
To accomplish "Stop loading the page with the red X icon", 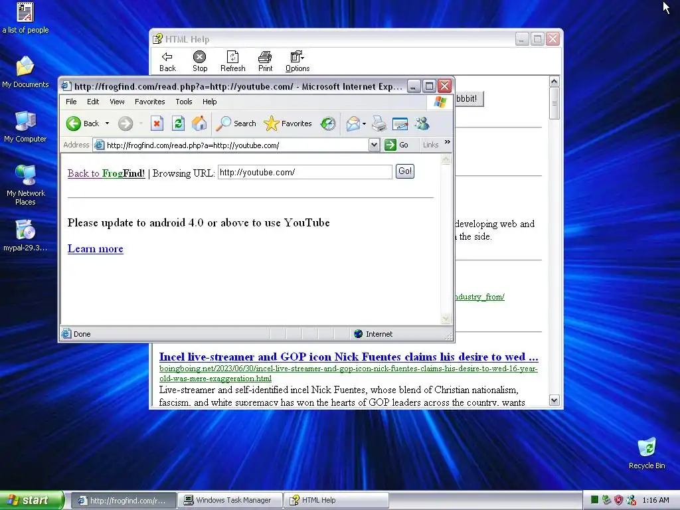I will tap(157, 124).
